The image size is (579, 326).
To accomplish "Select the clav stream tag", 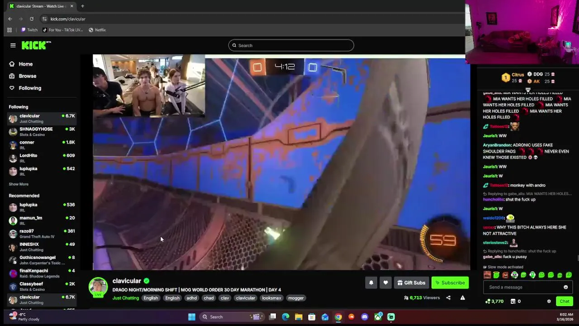I will click(x=225, y=298).
